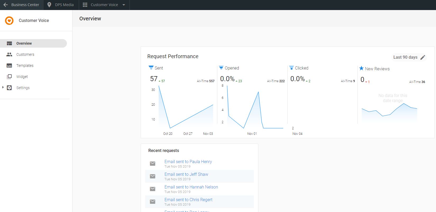
Task: Click the apps grid icon in top bar
Action: tap(85, 5)
